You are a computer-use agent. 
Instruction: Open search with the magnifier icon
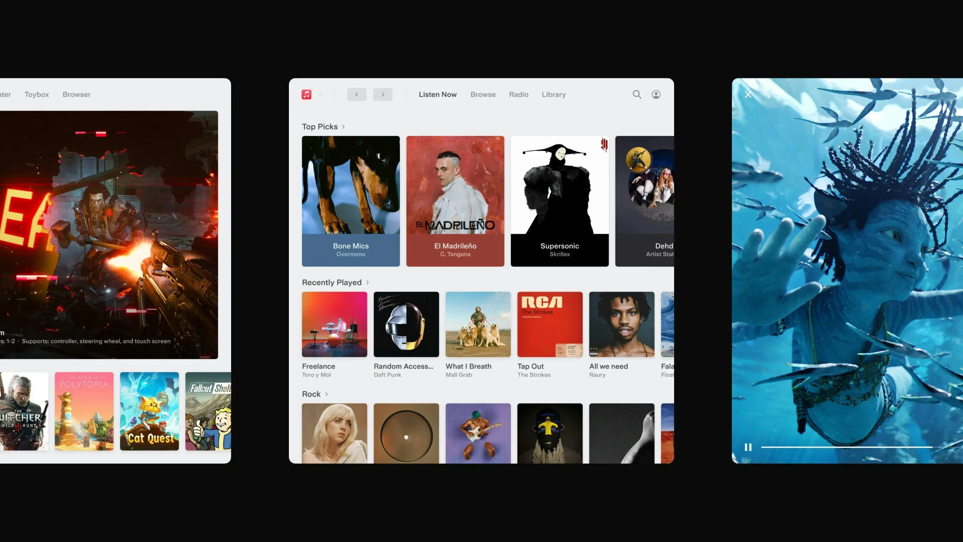pos(637,94)
